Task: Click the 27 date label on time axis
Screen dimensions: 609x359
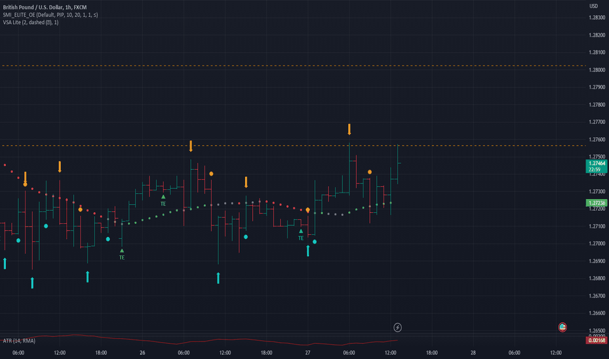Action: [x=308, y=352]
